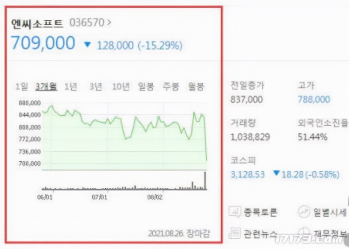Click the tallest volume bar at chart end

click(205, 181)
